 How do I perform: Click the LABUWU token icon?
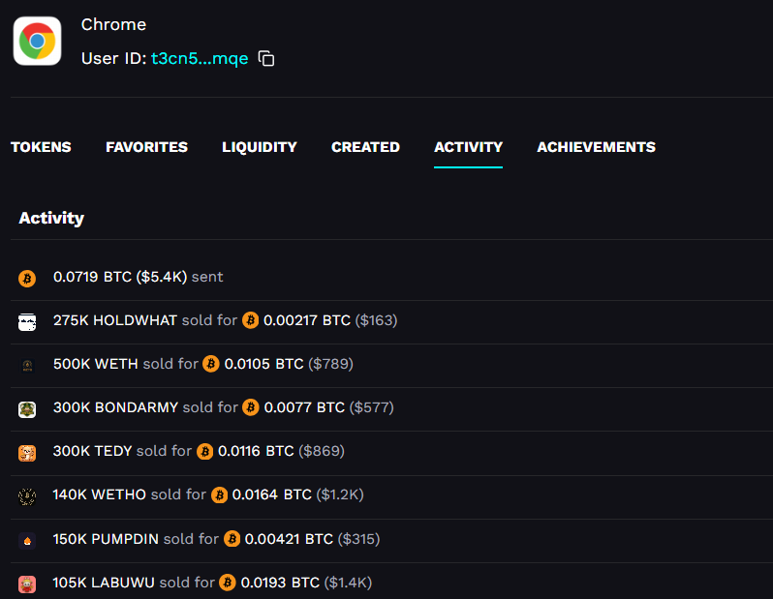point(27,584)
